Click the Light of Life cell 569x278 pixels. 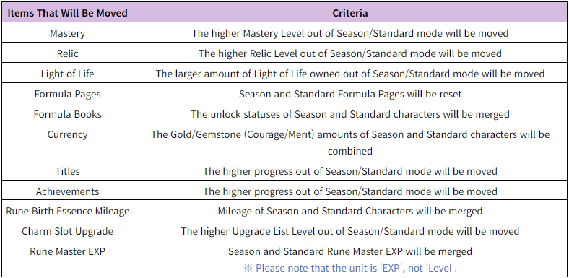[x=67, y=74]
